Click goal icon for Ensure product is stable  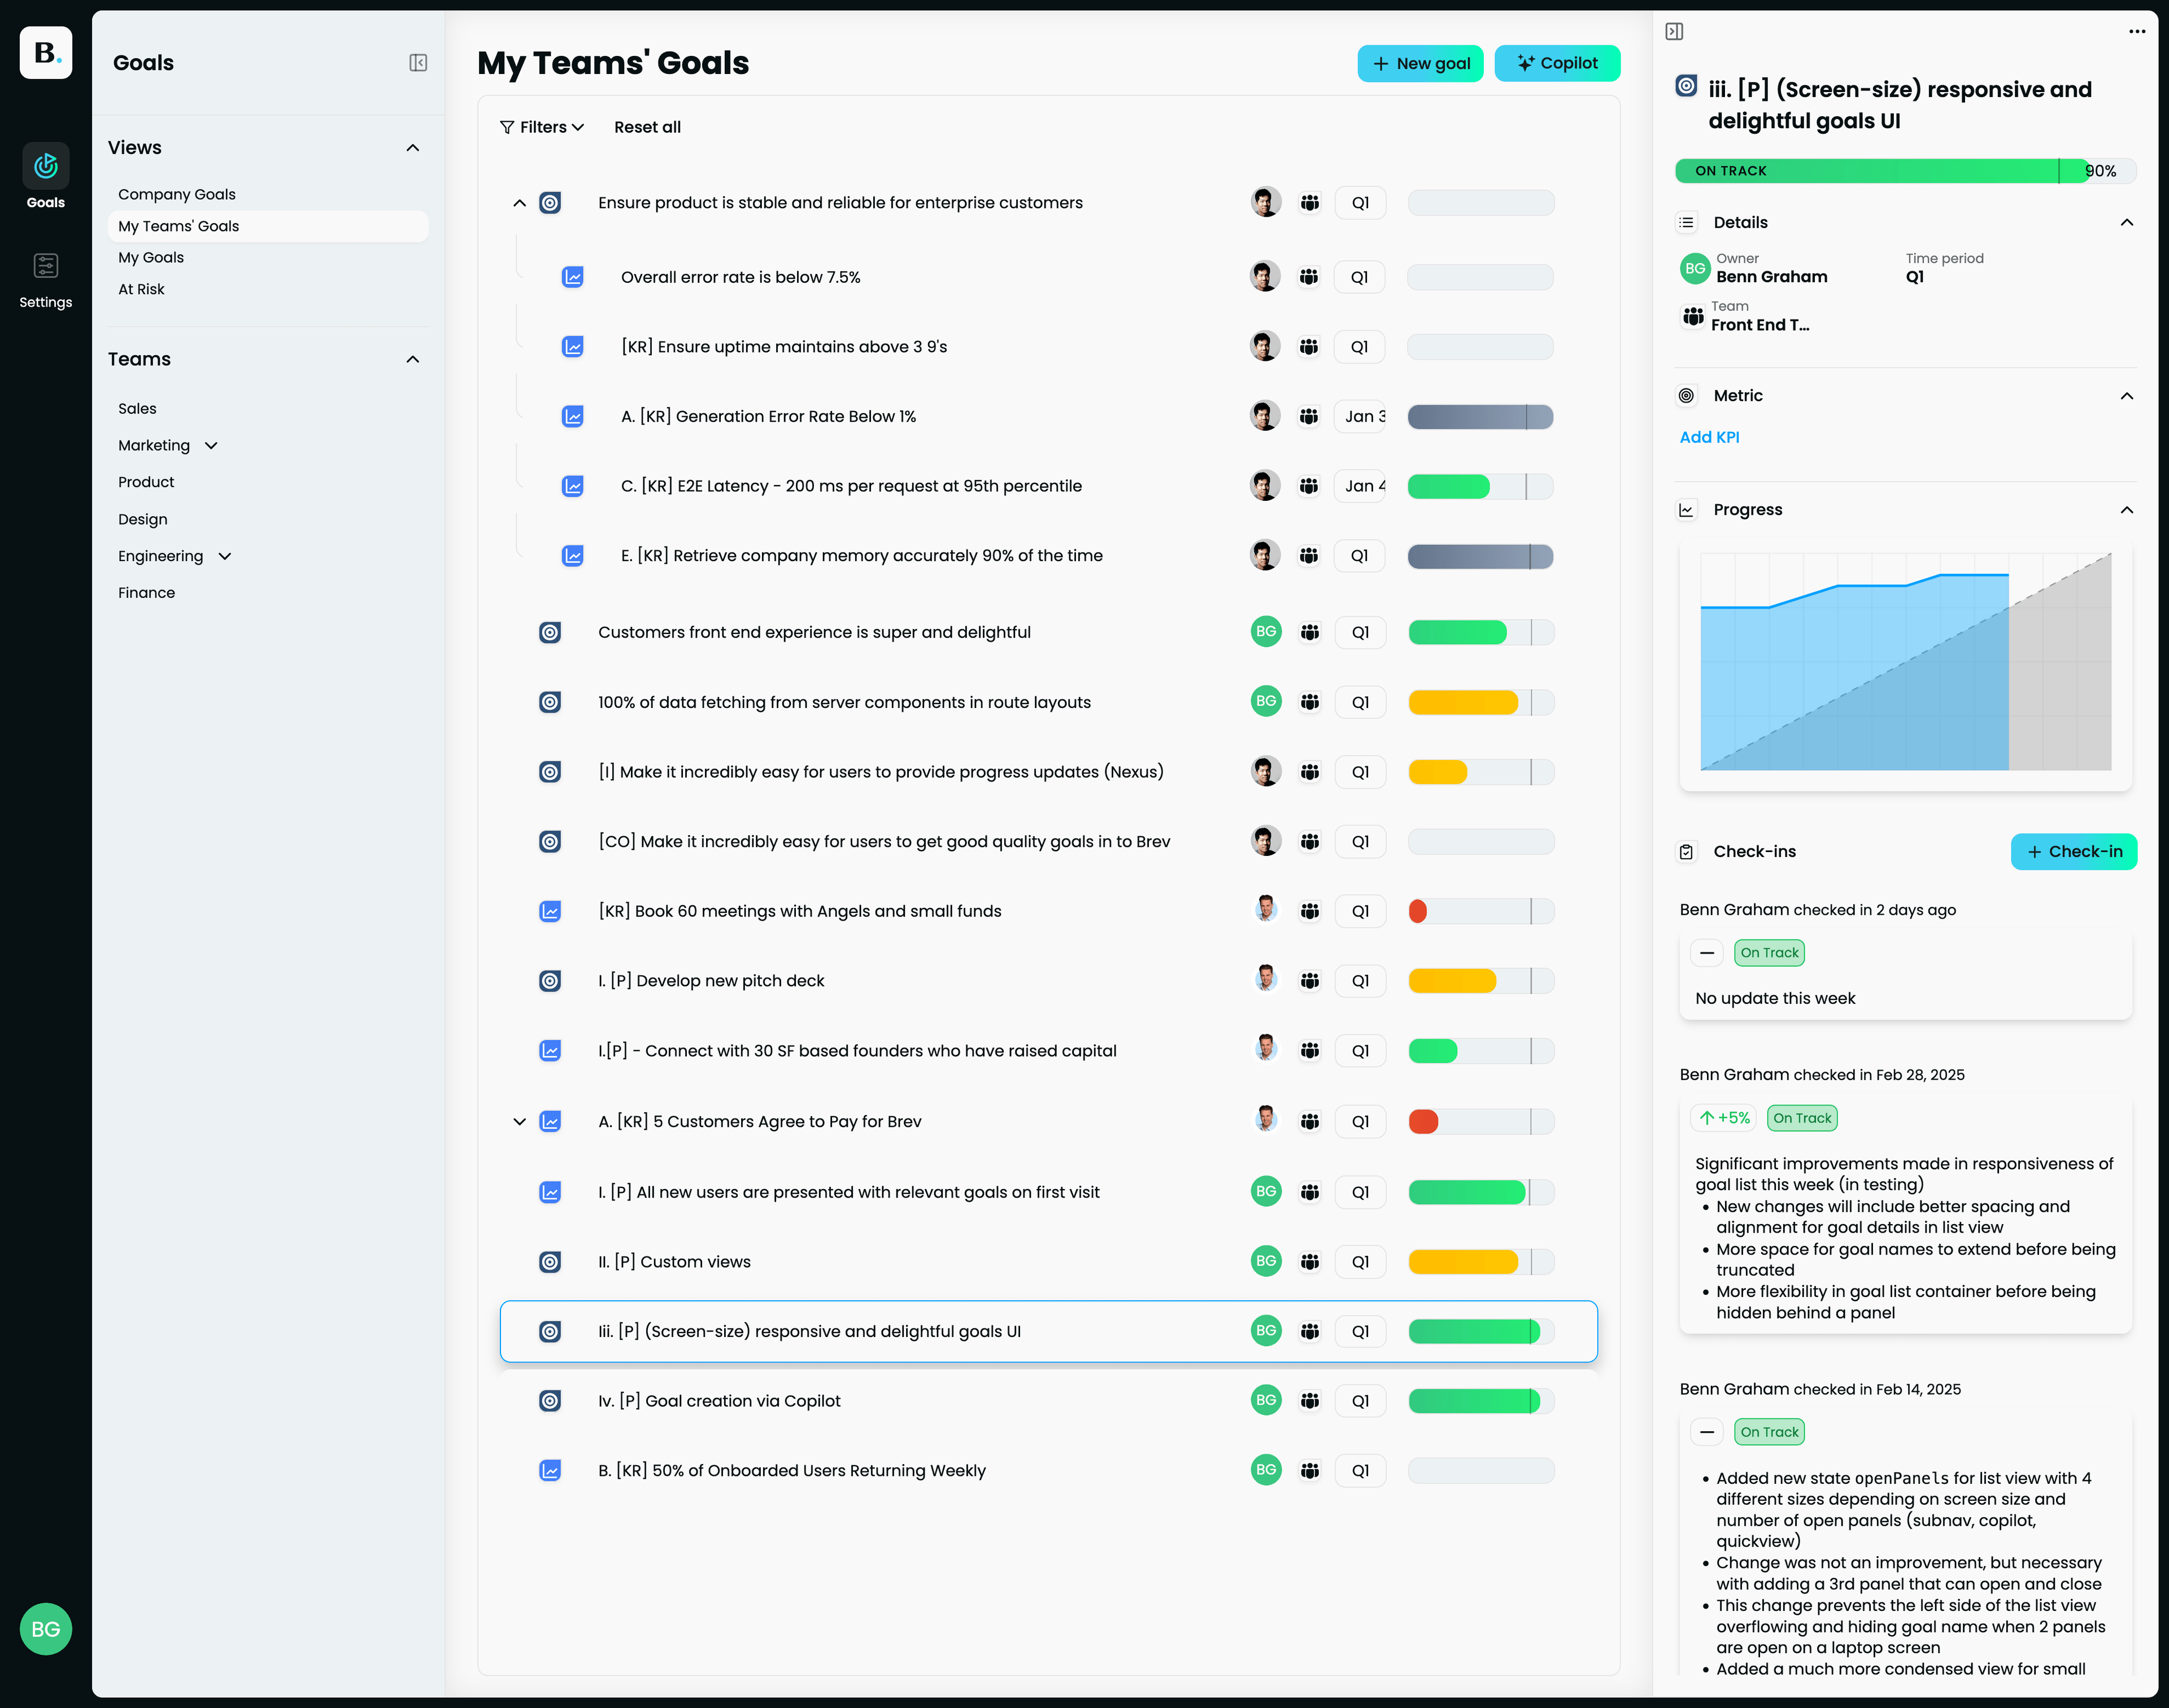550,203
